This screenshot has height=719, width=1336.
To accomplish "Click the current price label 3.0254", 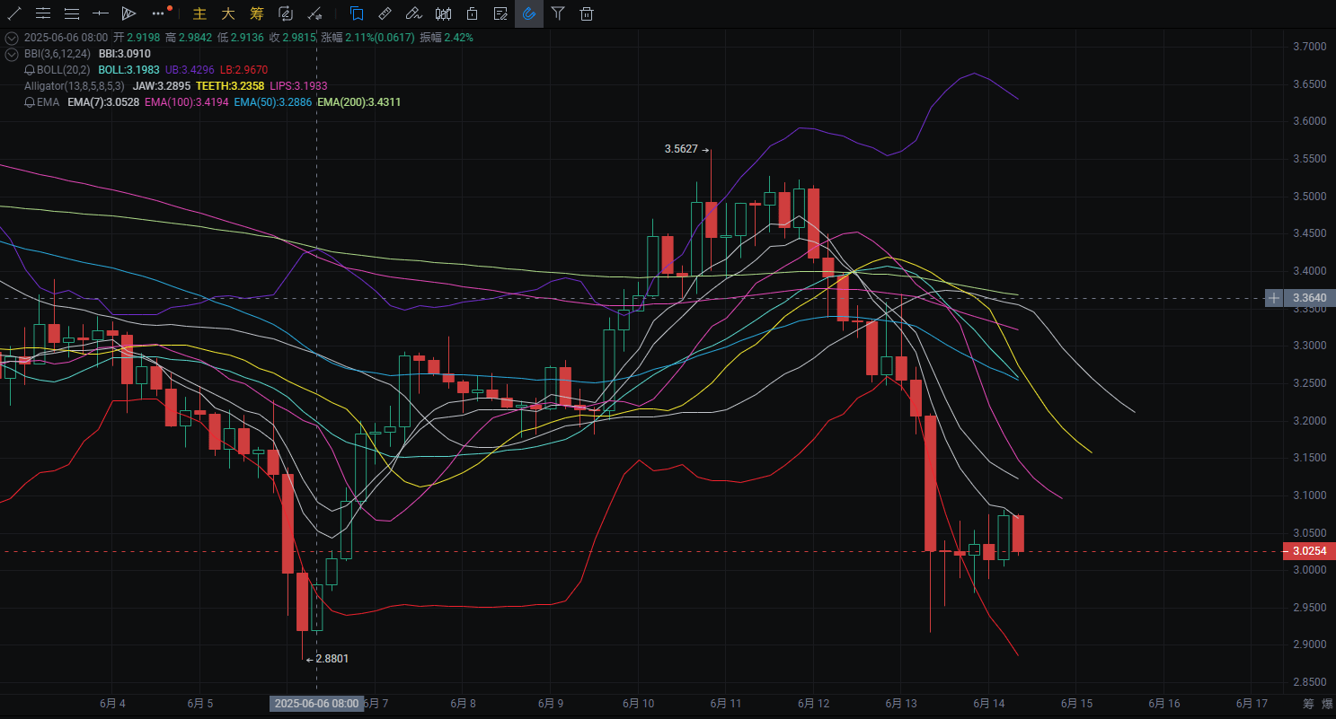I will (x=1310, y=551).
